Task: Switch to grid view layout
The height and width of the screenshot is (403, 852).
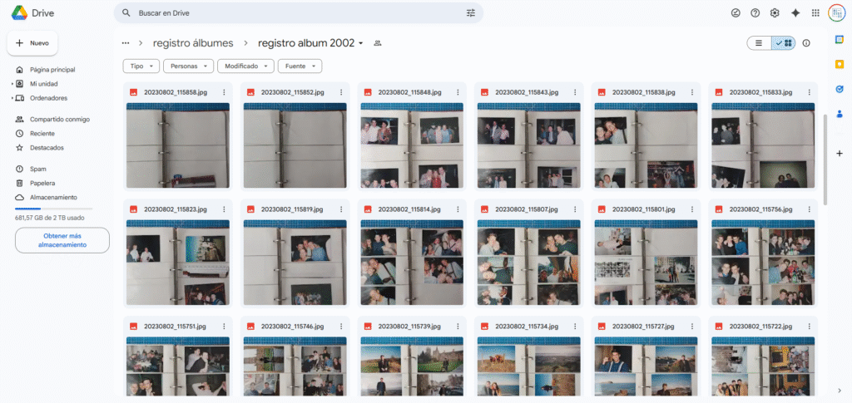Action: click(784, 43)
